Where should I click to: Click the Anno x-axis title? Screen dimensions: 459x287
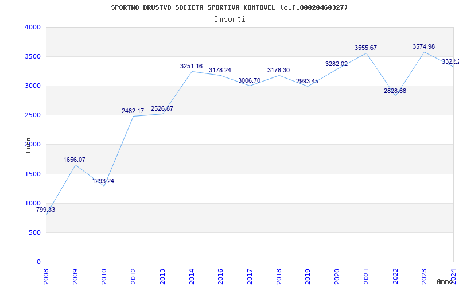pyautogui.click(x=445, y=281)
